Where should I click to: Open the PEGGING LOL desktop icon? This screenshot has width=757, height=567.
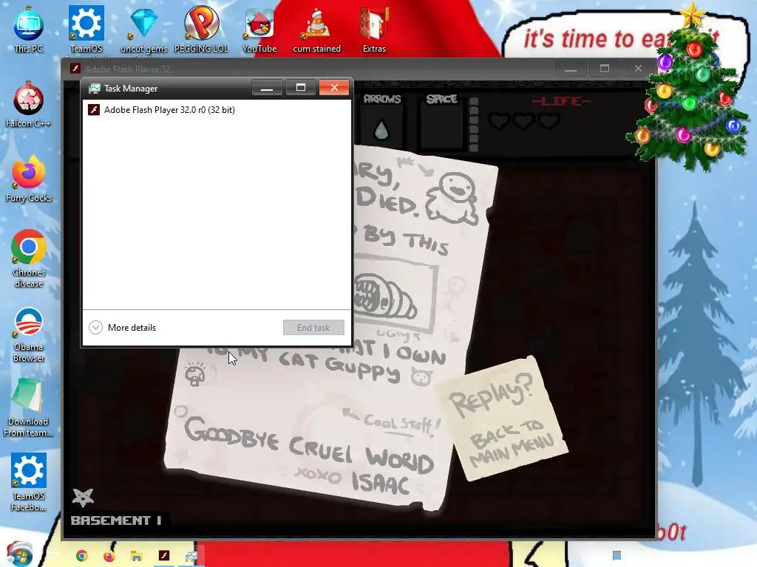[x=201, y=29]
